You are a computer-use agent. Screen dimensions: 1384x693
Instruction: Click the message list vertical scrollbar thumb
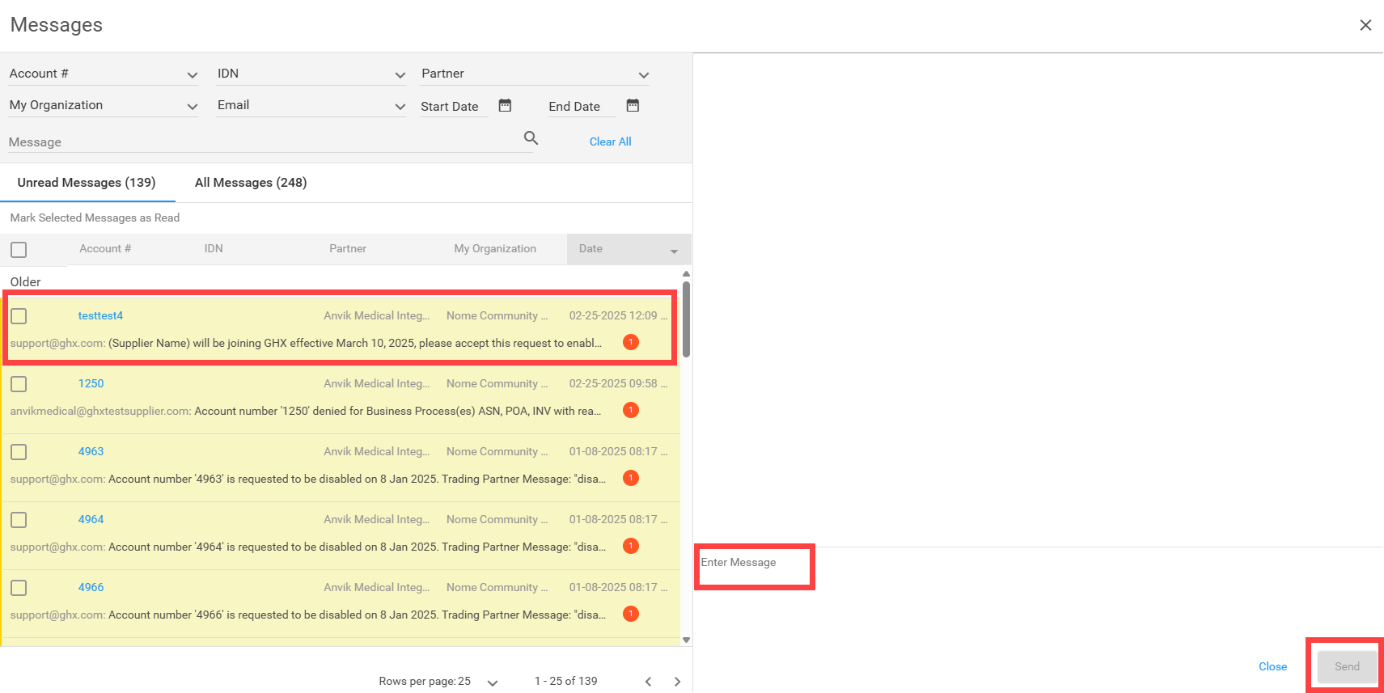686,319
